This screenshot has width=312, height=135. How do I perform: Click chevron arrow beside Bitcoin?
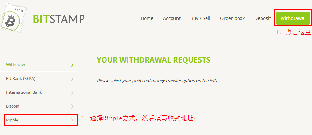pyautogui.click(x=72, y=106)
